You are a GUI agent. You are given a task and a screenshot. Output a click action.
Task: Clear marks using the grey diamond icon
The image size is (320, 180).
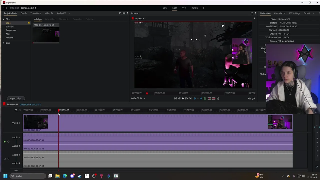point(198,98)
